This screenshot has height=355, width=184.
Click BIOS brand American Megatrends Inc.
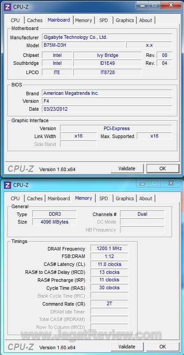point(107,93)
